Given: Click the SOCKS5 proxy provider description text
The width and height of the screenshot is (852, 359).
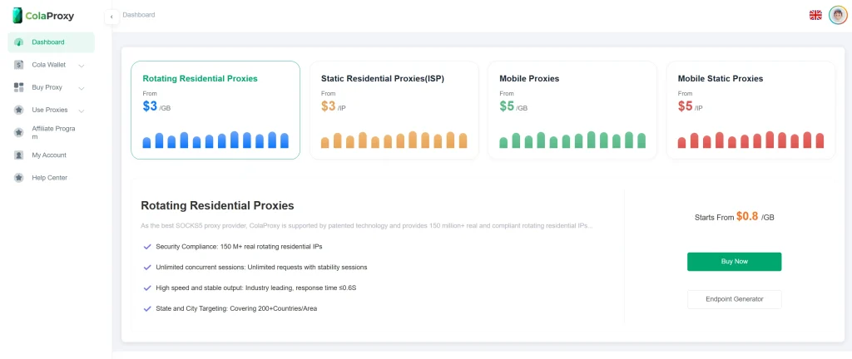Looking at the screenshot, I should [x=367, y=225].
